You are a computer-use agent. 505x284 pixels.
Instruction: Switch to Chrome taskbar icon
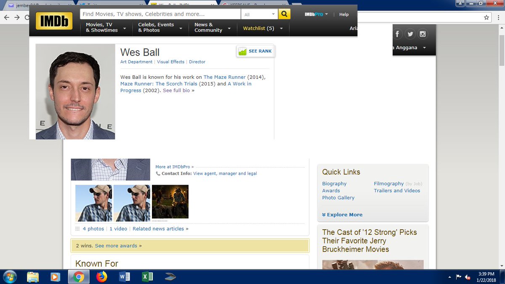pyautogui.click(x=78, y=277)
